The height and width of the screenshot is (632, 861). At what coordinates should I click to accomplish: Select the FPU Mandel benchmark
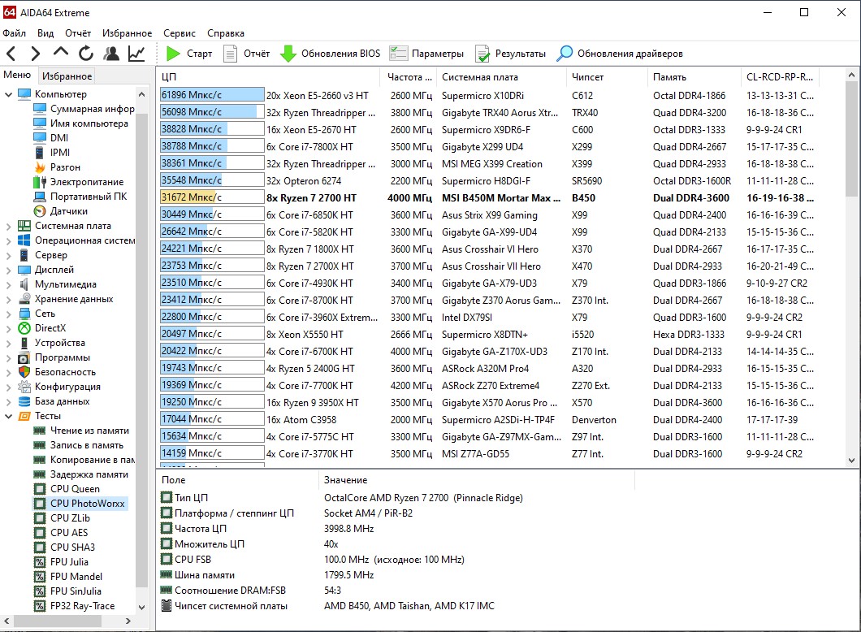76,577
